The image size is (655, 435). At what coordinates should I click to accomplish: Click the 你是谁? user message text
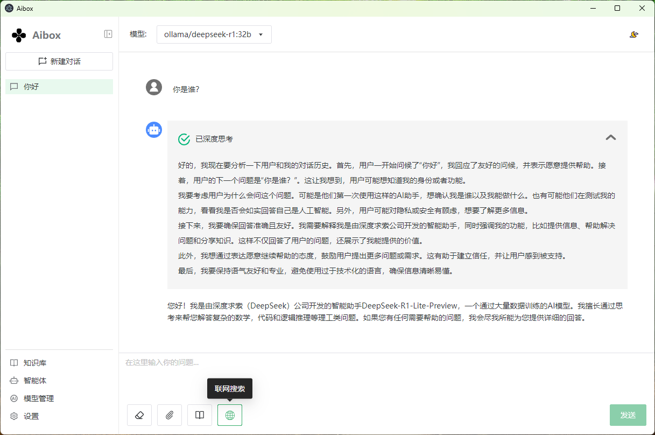(x=186, y=89)
